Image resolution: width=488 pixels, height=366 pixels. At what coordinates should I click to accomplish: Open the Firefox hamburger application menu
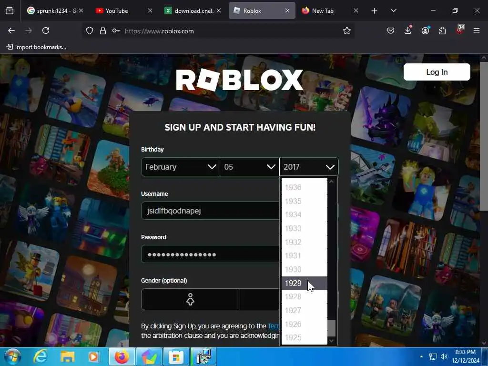click(x=477, y=30)
